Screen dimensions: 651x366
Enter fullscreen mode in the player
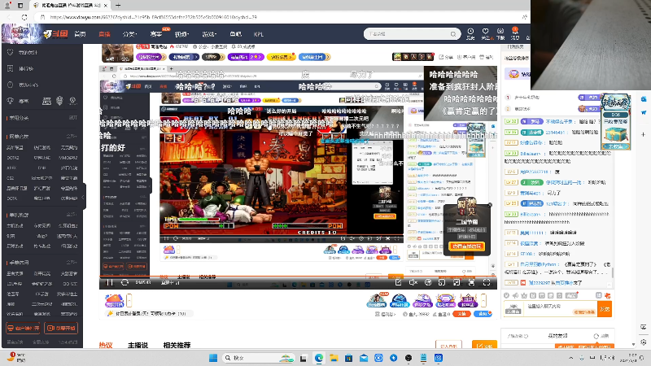487,282
